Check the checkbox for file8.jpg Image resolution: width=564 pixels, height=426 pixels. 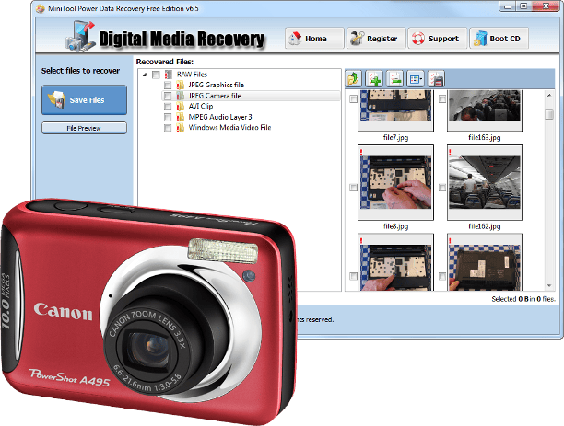(x=353, y=188)
